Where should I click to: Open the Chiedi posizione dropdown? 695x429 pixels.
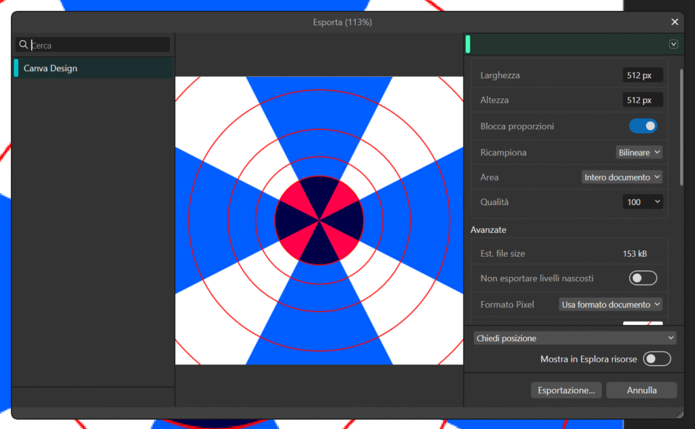574,337
